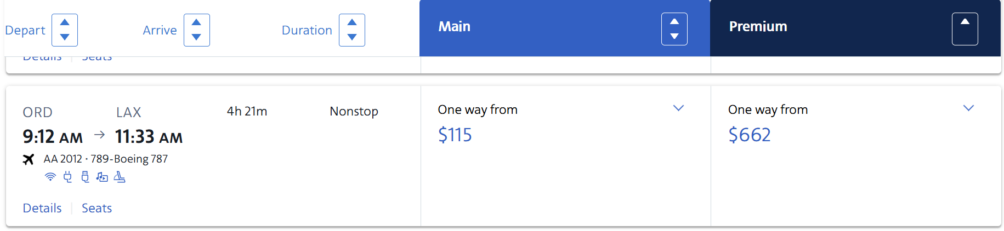Open Details for flight AA 2012
The image size is (1004, 231).
tap(42, 208)
